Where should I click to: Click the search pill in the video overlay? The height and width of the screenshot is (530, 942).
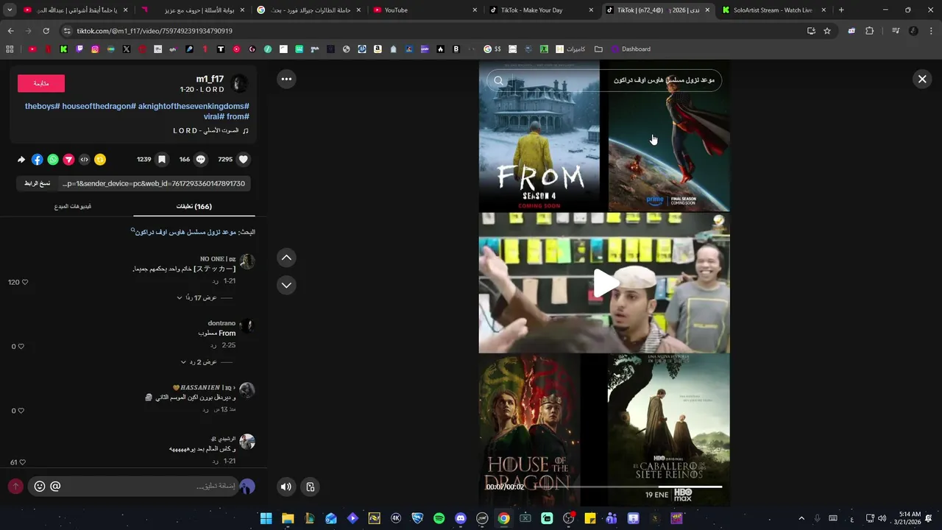click(x=604, y=80)
